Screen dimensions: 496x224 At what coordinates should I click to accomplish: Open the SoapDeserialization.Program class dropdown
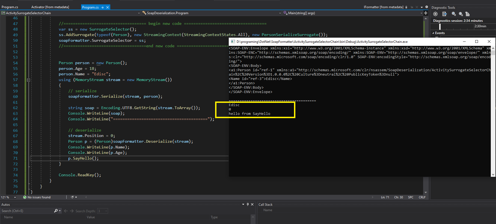(280, 13)
